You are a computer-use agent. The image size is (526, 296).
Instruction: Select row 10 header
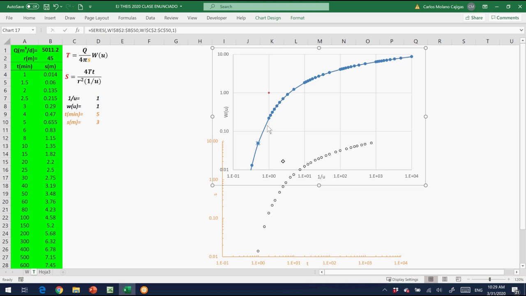(5, 122)
